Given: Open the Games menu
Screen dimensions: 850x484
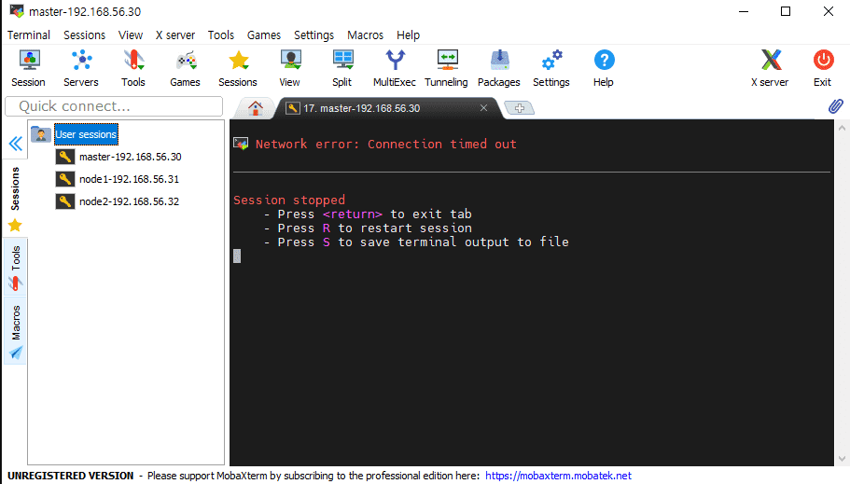Looking at the screenshot, I should point(264,35).
